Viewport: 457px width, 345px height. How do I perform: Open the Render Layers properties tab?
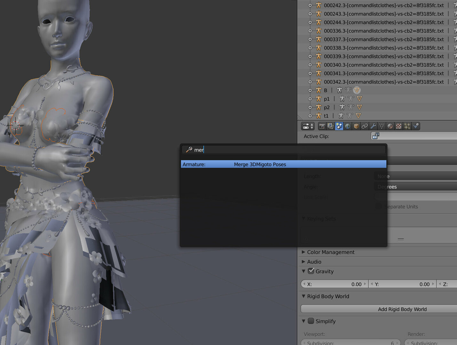[330, 126]
